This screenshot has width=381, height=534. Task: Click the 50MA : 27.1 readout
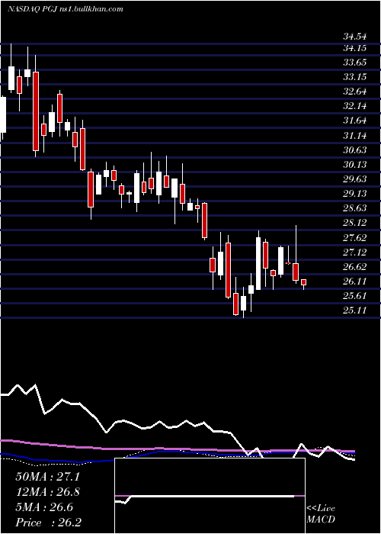click(x=47, y=477)
